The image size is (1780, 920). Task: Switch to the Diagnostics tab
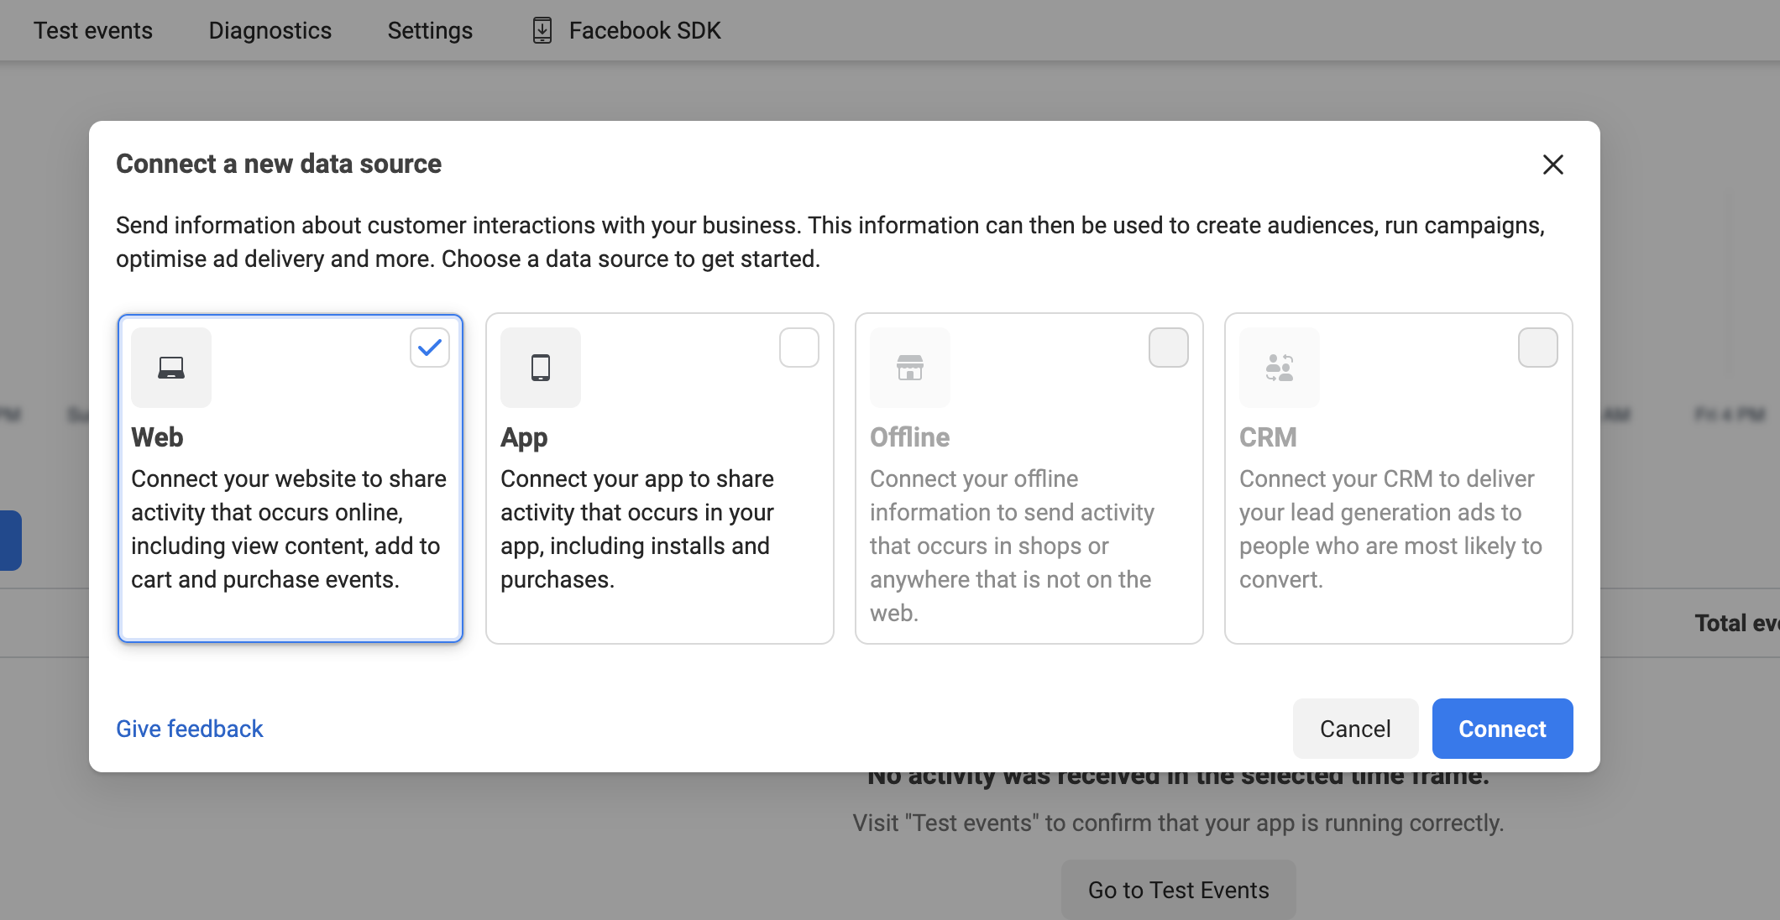pyautogui.click(x=270, y=30)
